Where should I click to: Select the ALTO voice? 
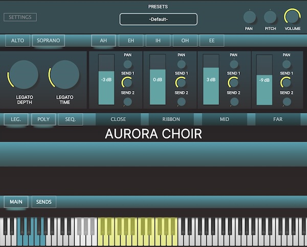[x=17, y=40]
